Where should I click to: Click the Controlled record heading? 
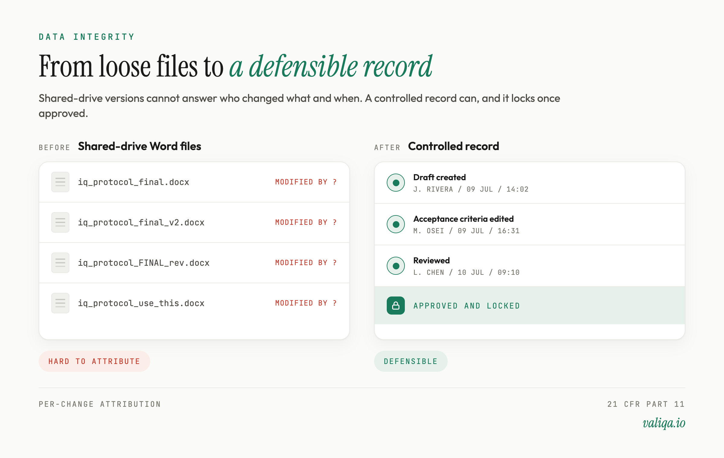point(454,146)
